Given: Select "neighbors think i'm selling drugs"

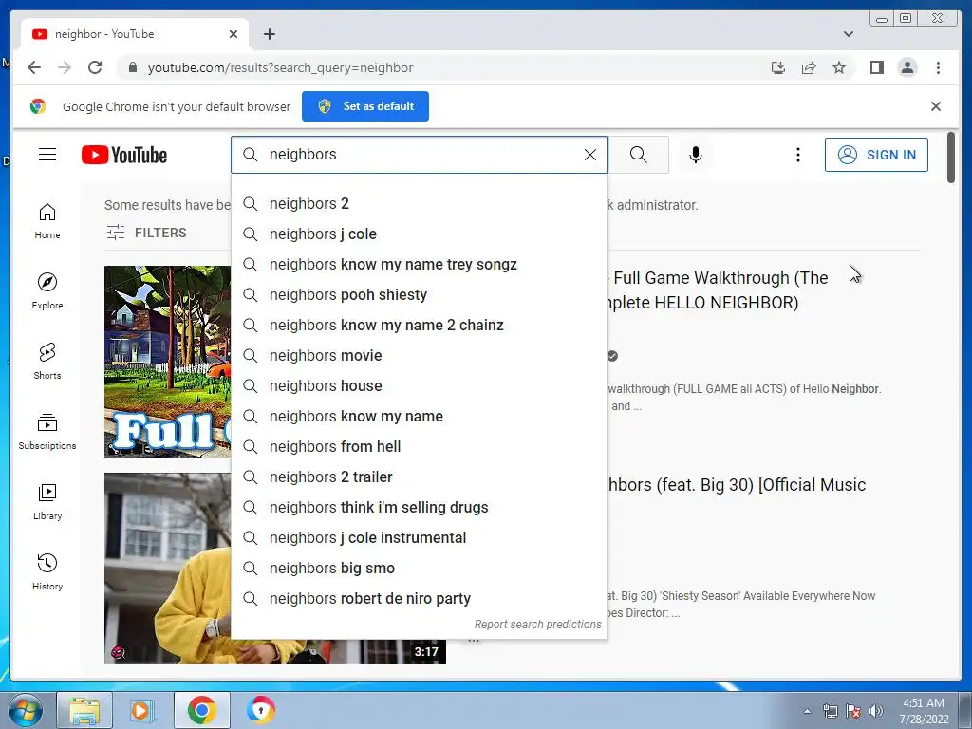Looking at the screenshot, I should point(420,507).
